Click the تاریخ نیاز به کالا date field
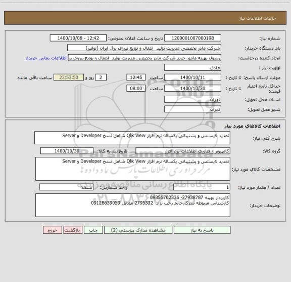Image resolution: width=291 pixels, height=282 pixels. (x=67, y=151)
